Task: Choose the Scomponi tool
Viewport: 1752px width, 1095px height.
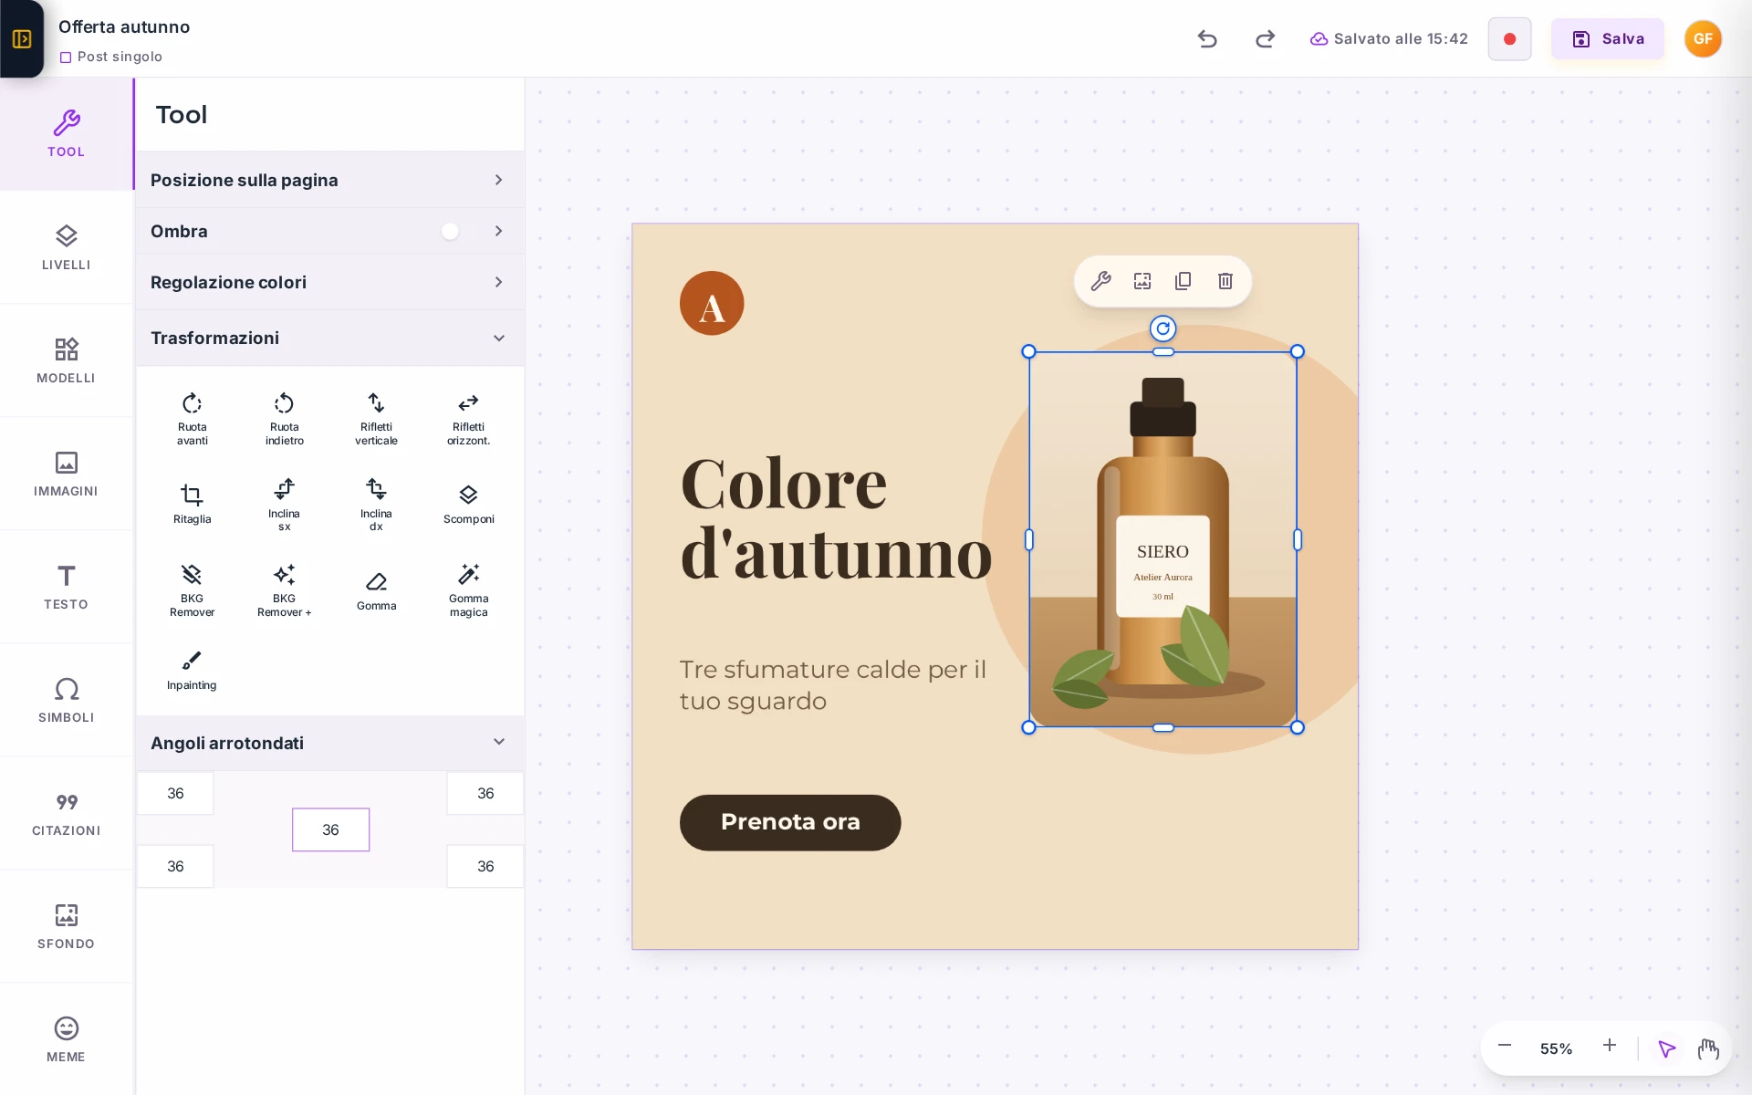Action: (468, 505)
